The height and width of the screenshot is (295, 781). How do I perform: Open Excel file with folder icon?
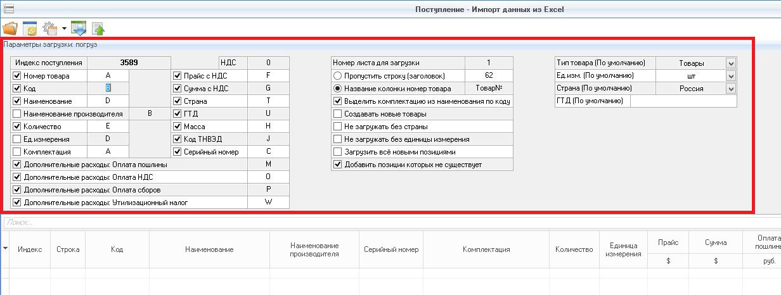tap(11, 28)
